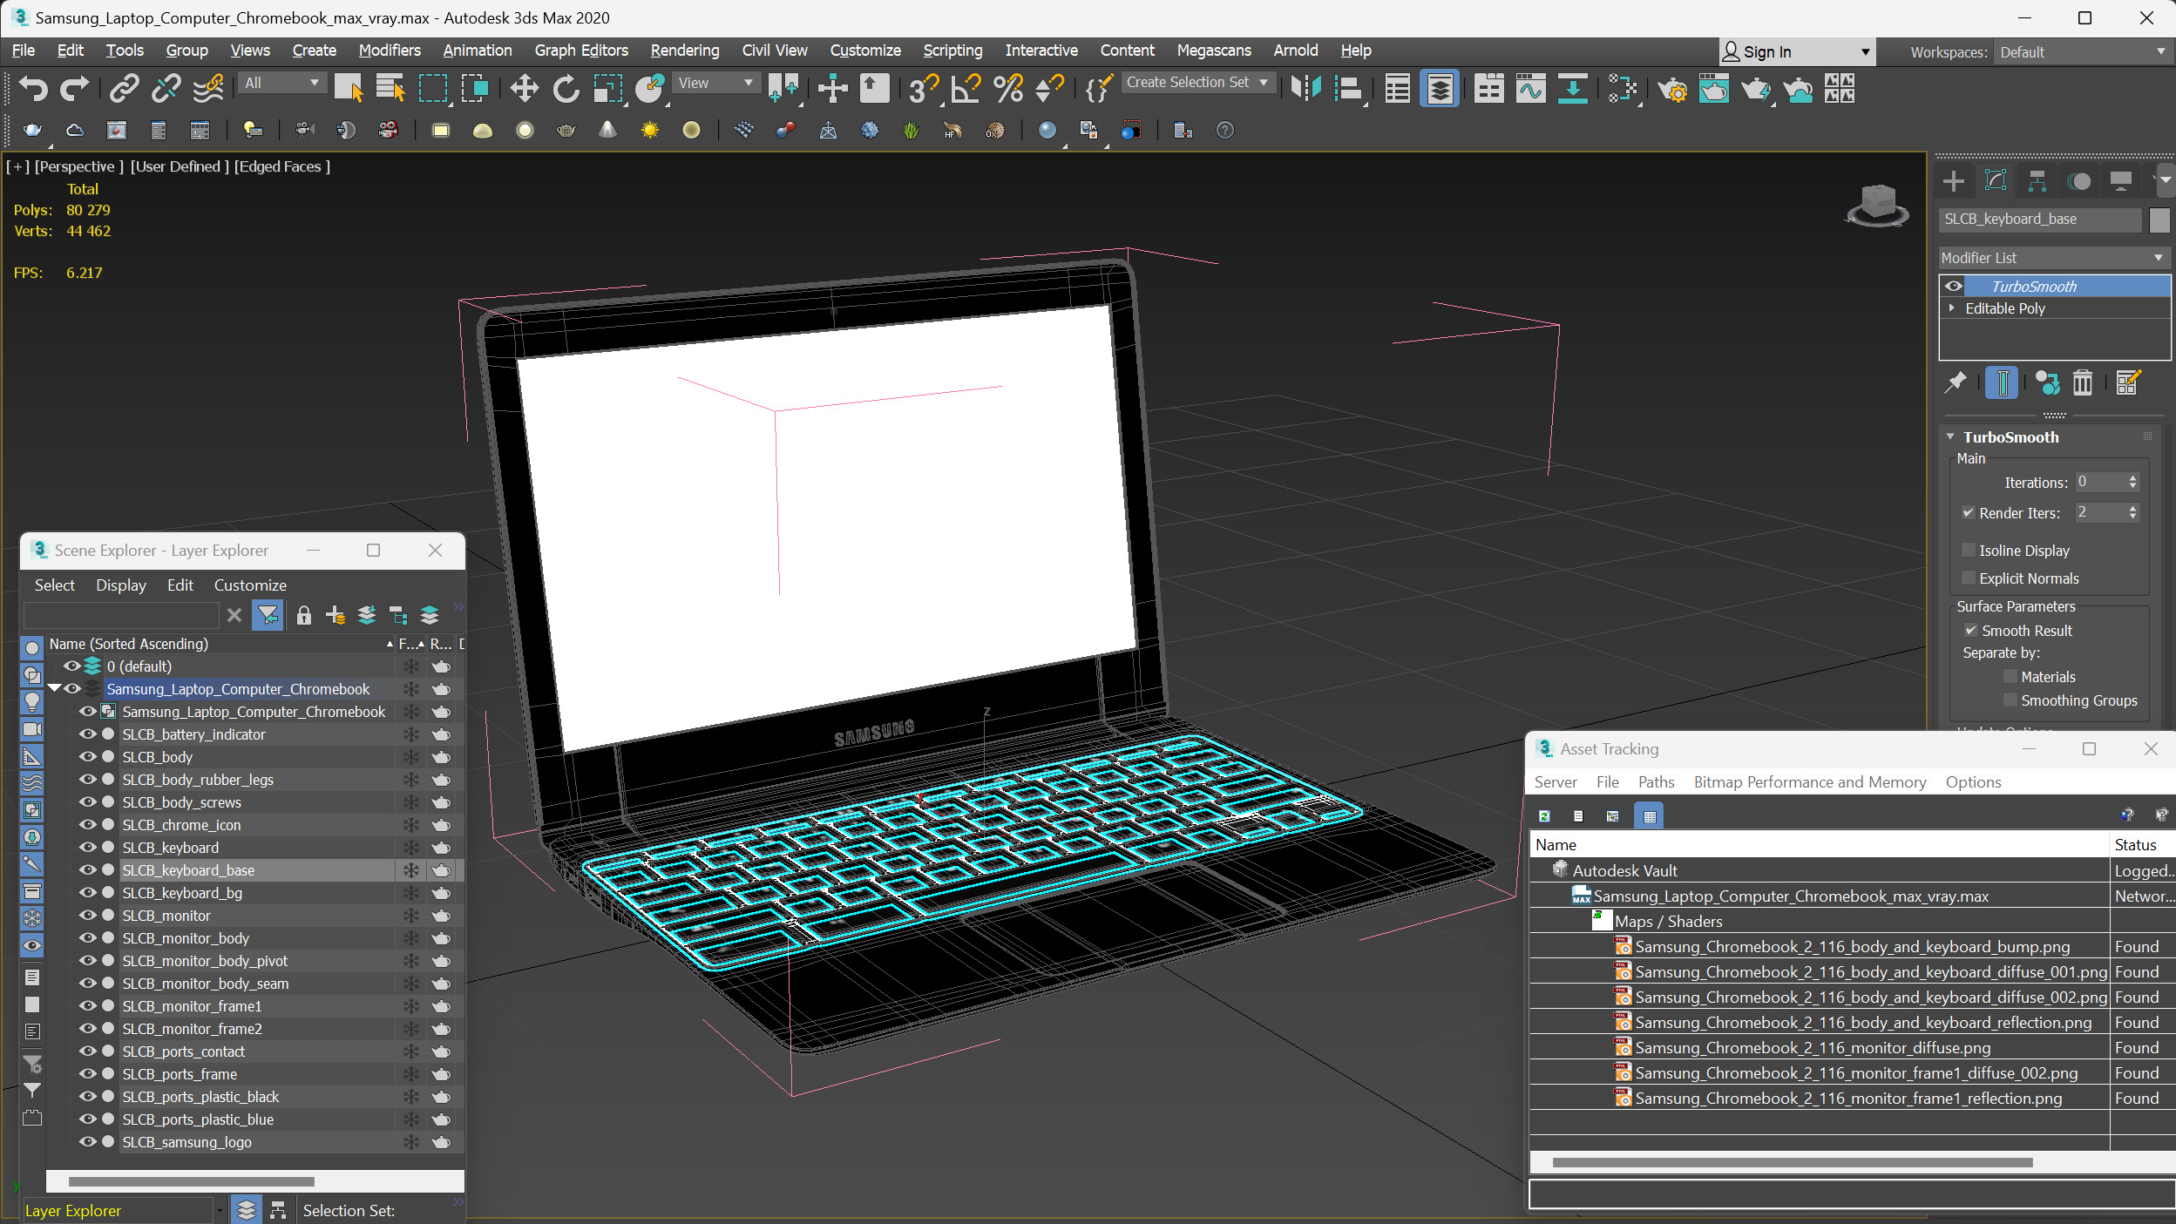The height and width of the screenshot is (1224, 2176).
Task: Click the lock icon in Scene Explorer toolbar
Action: 303,616
